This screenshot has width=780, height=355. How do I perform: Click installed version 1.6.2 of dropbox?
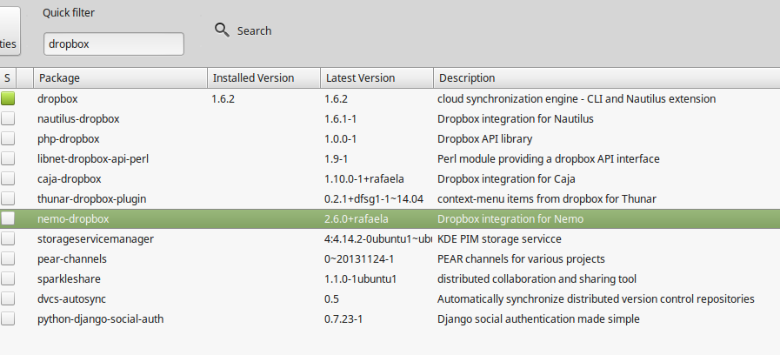223,98
